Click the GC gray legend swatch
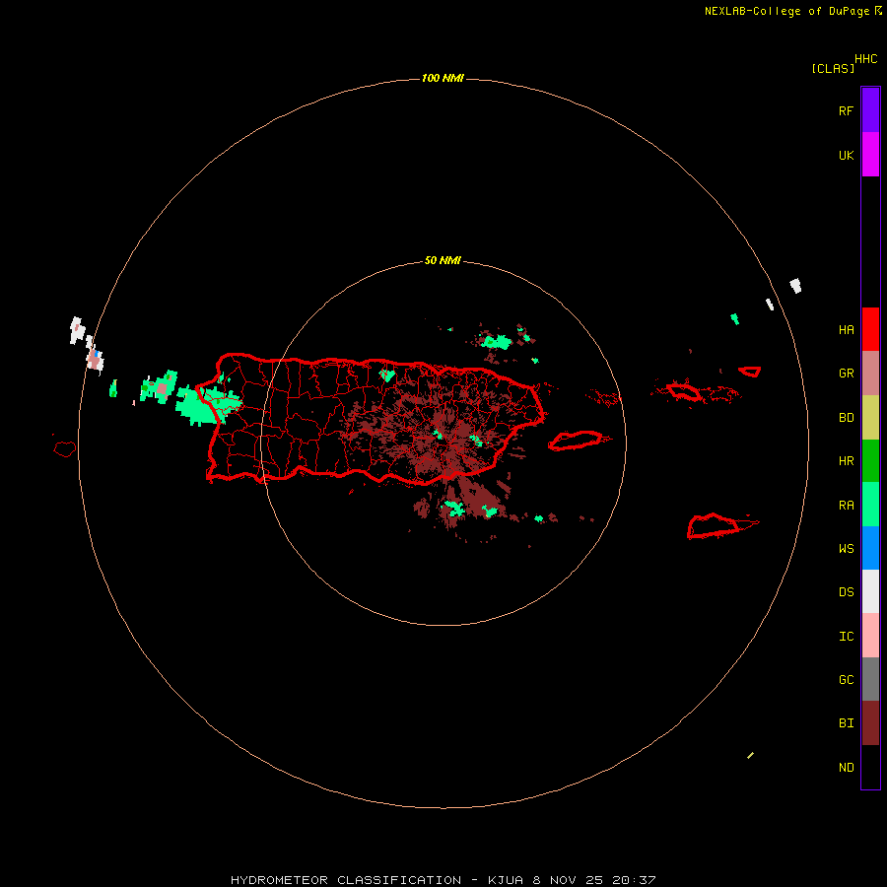The height and width of the screenshot is (887, 887). [x=870, y=679]
